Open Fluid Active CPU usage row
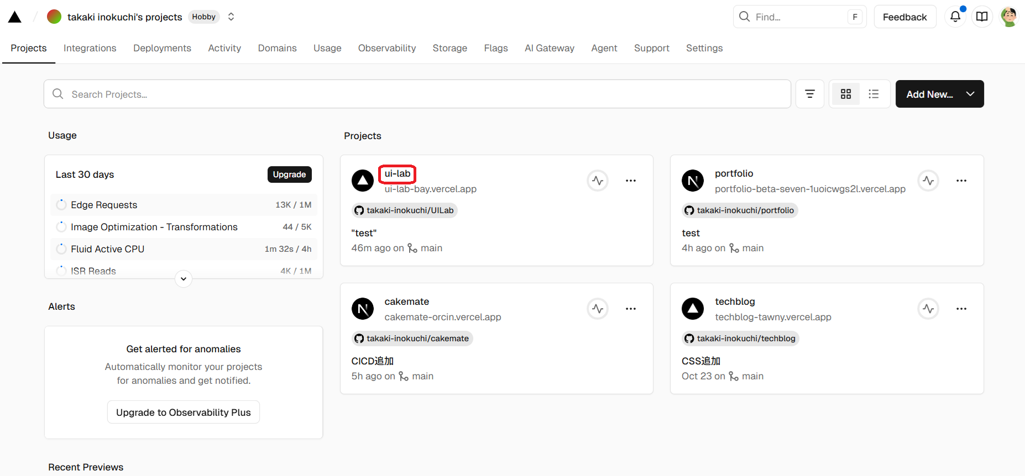The image size is (1025, 476). pos(184,249)
